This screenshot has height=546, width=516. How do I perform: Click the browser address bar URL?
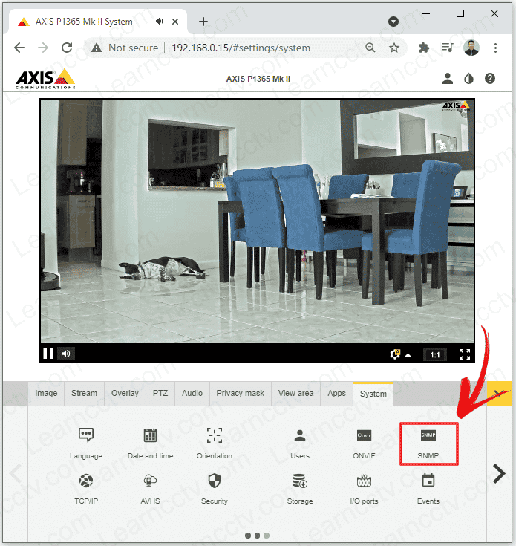[x=241, y=48]
